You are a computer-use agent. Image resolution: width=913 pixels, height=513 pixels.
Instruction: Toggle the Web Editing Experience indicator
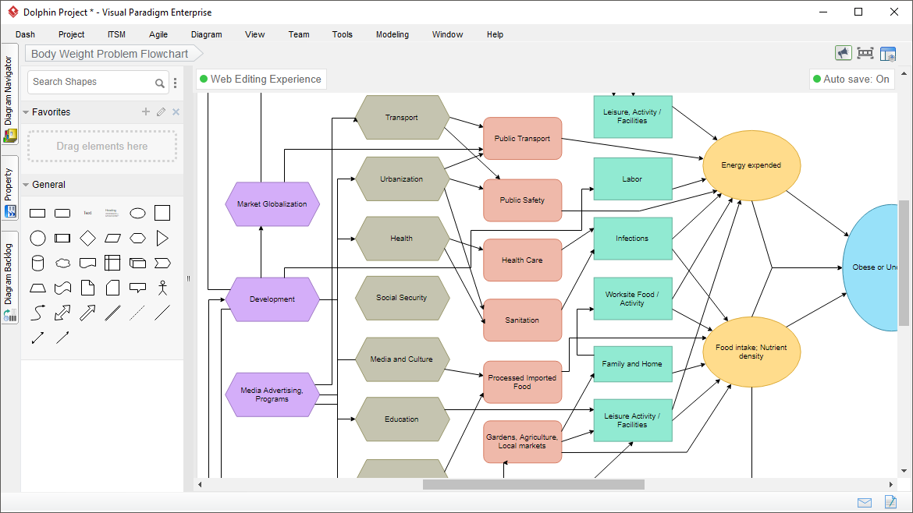click(261, 79)
